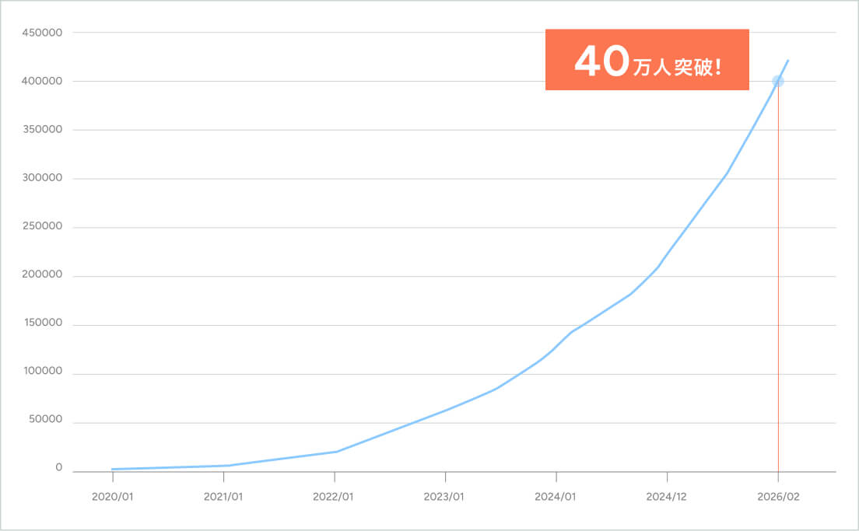Image resolution: width=859 pixels, height=531 pixels.
Task: Select the 2020/01 x-axis label
Action: pyautogui.click(x=112, y=497)
